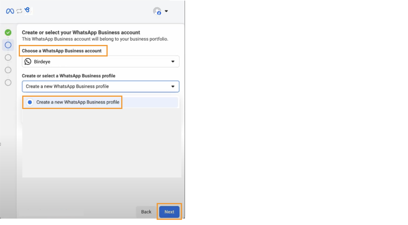Open the Birdeye WhatsApp Business account dropdown

coord(101,61)
